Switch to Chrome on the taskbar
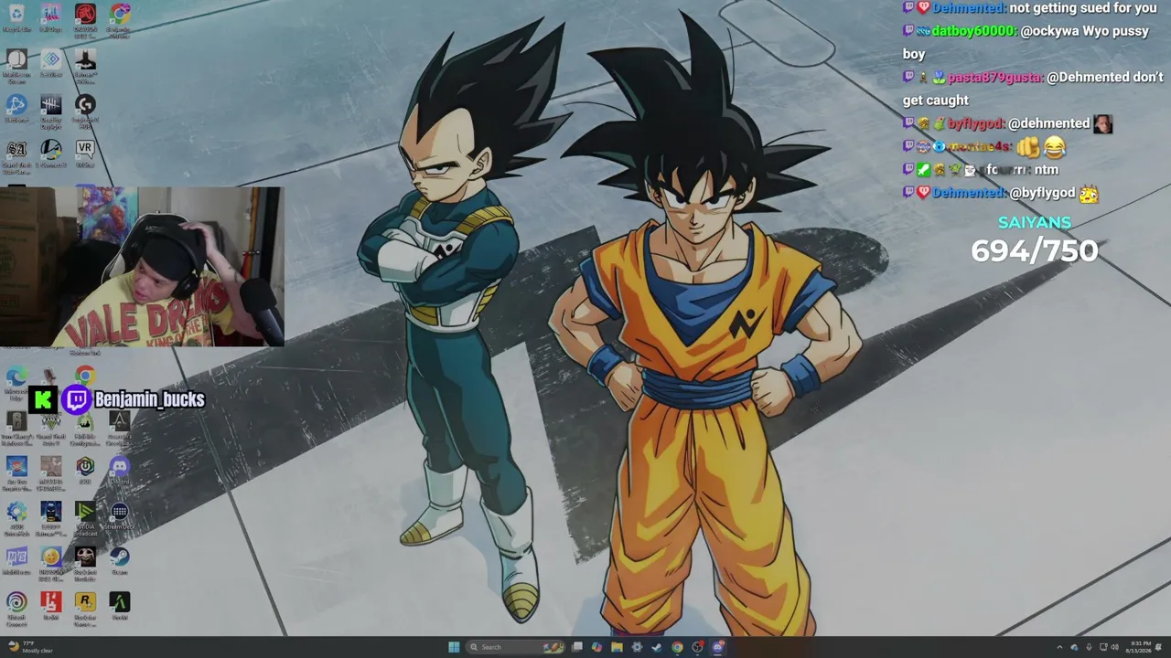This screenshot has height=658, width=1171. click(x=677, y=647)
